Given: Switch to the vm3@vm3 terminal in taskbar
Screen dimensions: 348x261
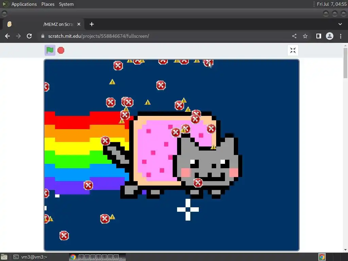Looking at the screenshot, I should click(x=30, y=257).
